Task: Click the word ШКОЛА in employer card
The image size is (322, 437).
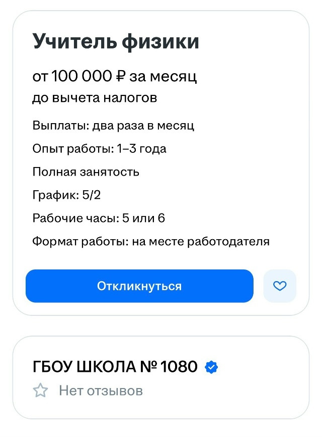Action: click(106, 366)
